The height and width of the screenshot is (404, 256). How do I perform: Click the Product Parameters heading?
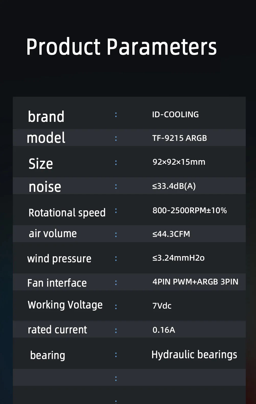click(x=121, y=47)
